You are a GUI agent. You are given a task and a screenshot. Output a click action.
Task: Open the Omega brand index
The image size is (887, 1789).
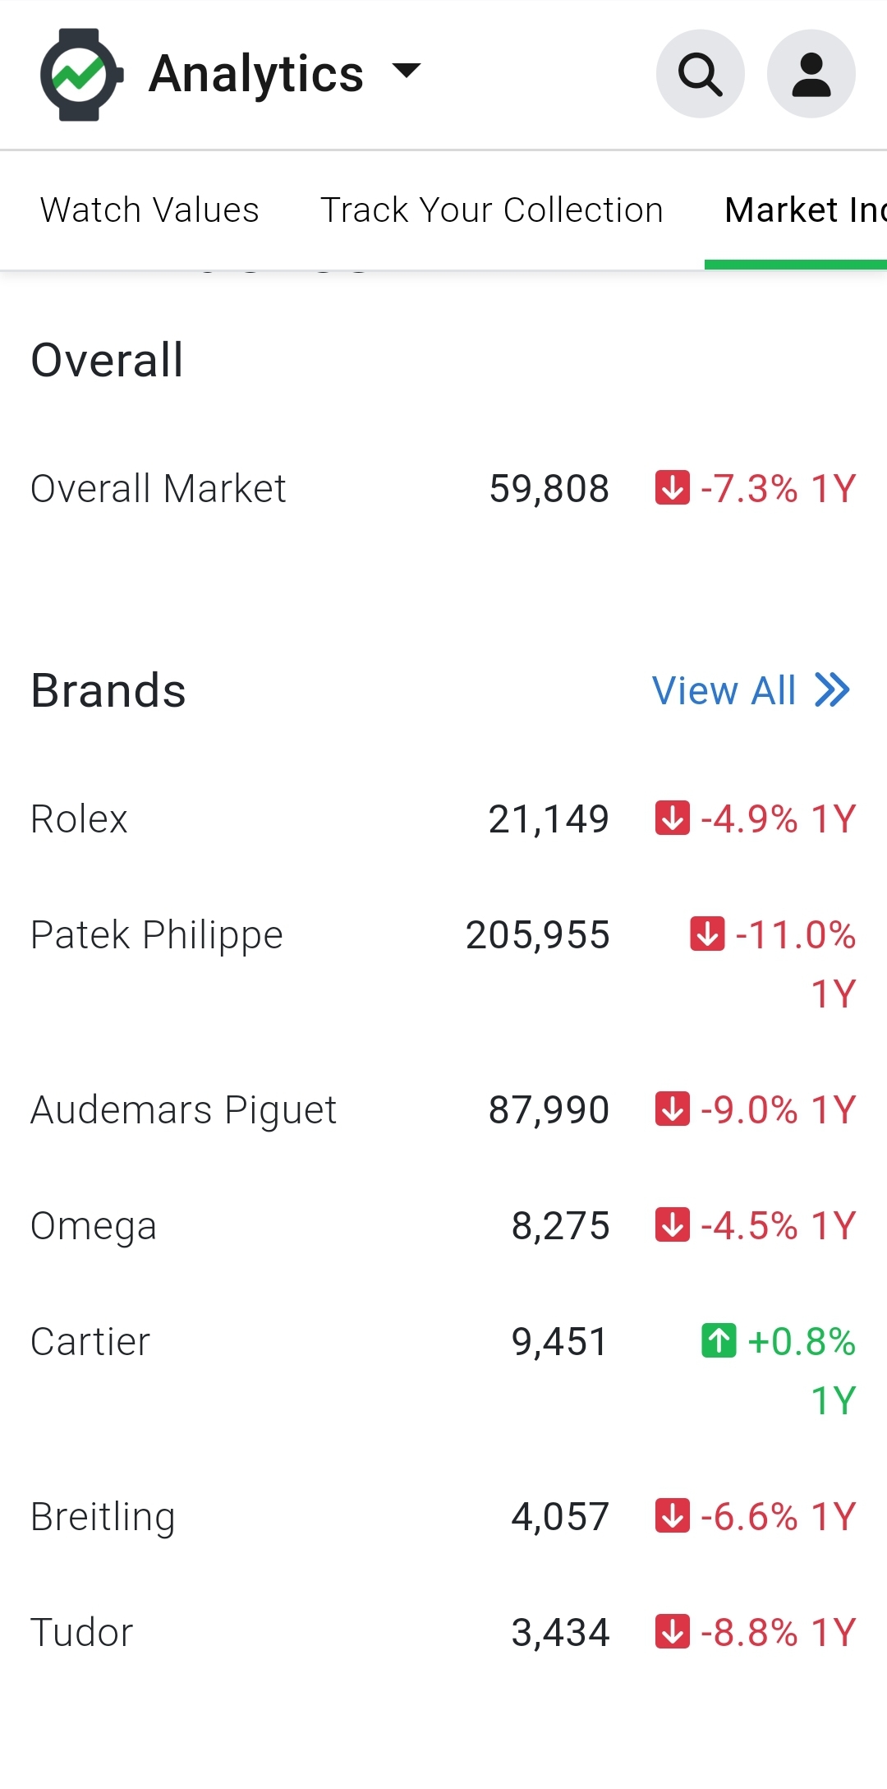tap(443, 1225)
